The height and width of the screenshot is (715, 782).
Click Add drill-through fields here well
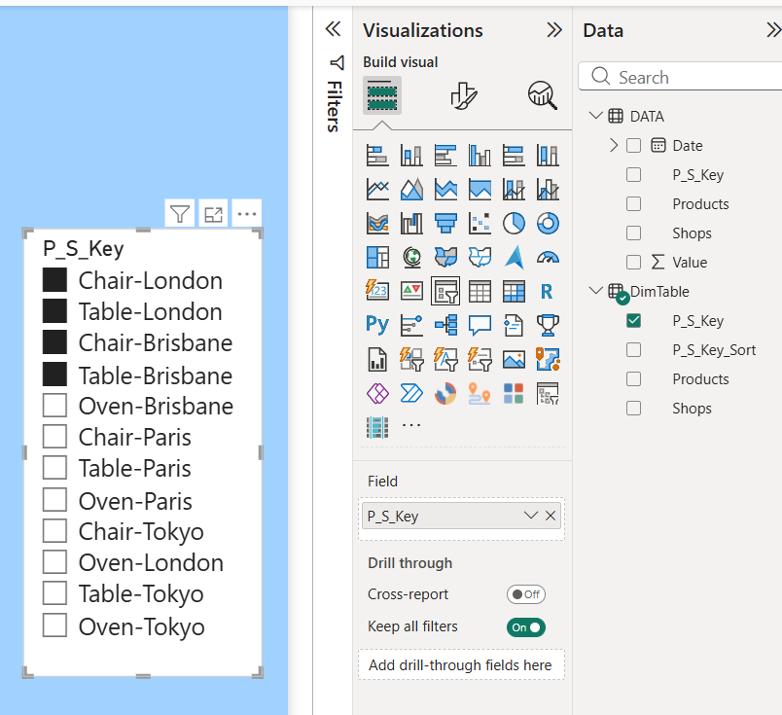point(461,664)
